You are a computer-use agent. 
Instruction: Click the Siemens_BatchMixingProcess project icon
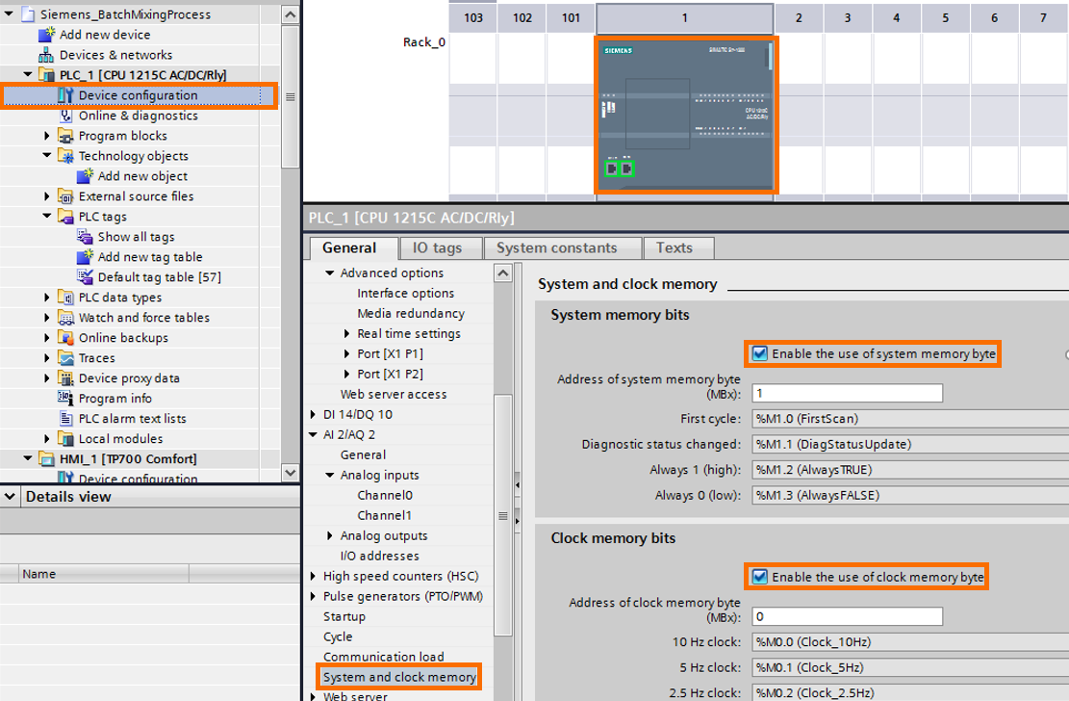(x=27, y=13)
